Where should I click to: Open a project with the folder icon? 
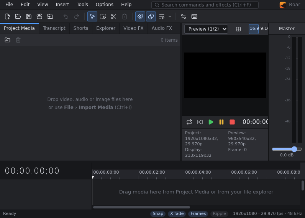tap(18, 16)
